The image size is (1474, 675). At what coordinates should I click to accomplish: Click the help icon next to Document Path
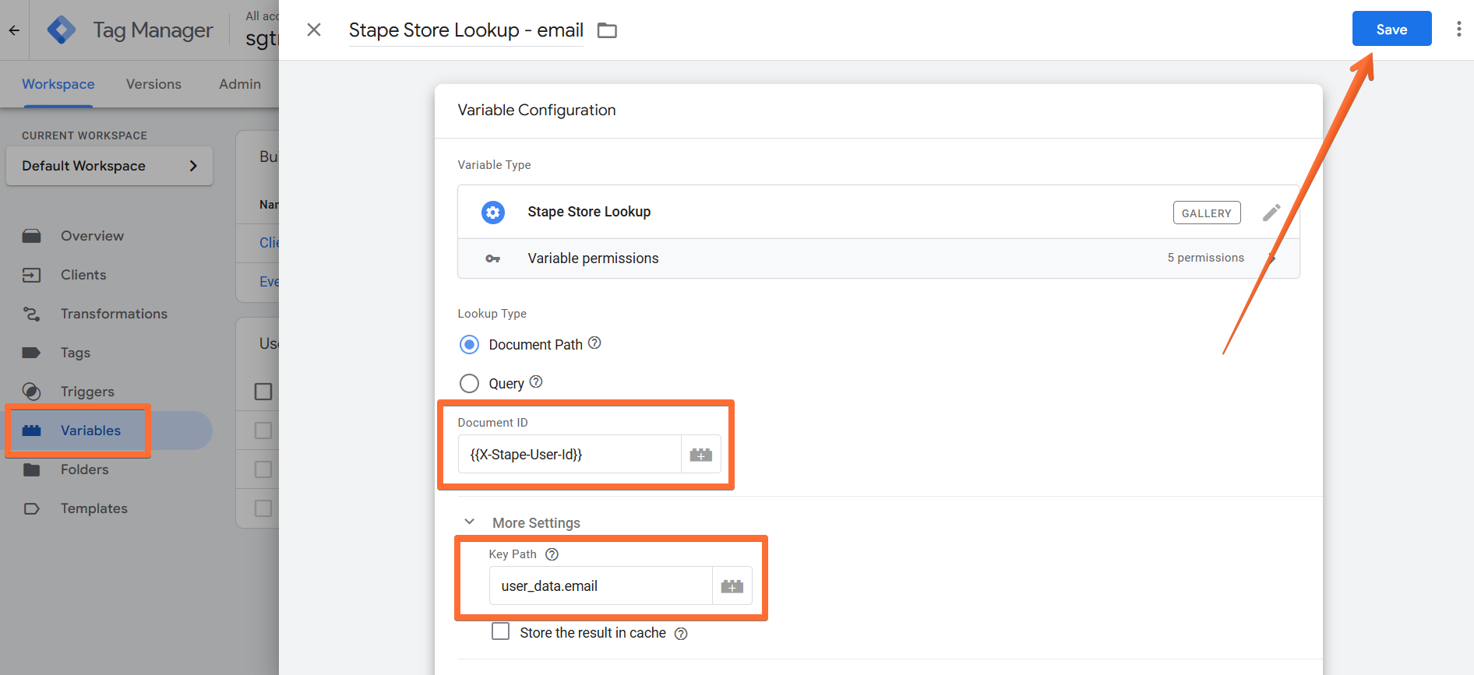point(594,343)
